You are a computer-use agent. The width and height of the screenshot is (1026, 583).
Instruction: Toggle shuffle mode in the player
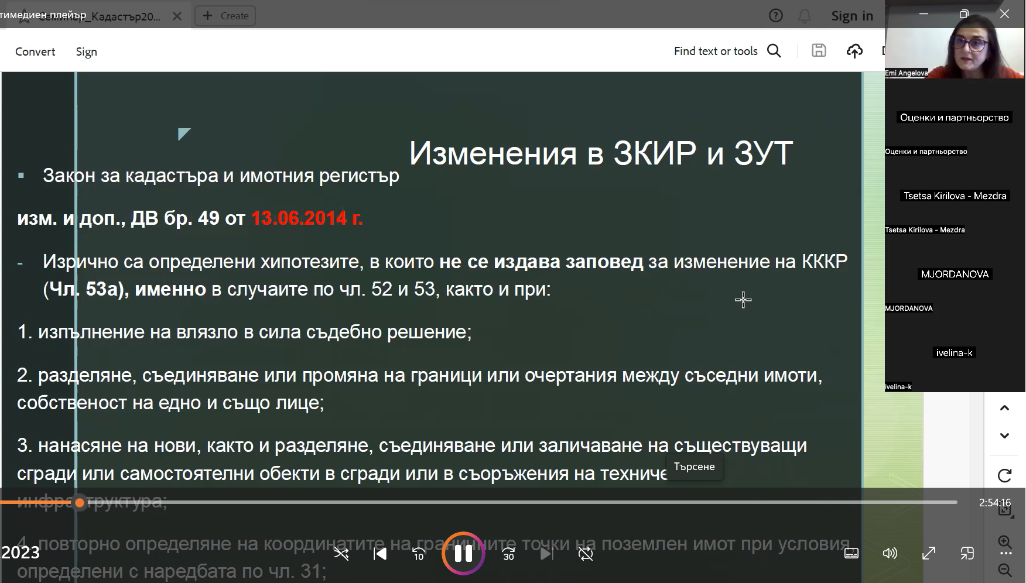(341, 553)
